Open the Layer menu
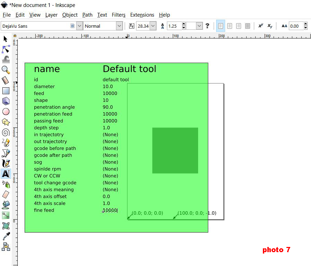Image resolution: width=311 pixels, height=266 pixels. point(51,15)
